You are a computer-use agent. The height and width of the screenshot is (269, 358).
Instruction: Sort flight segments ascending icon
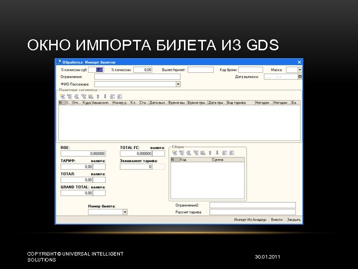coord(112,97)
